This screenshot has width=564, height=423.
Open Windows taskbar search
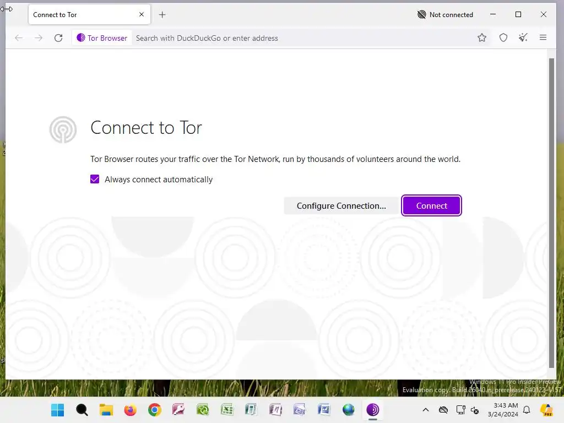(x=82, y=410)
